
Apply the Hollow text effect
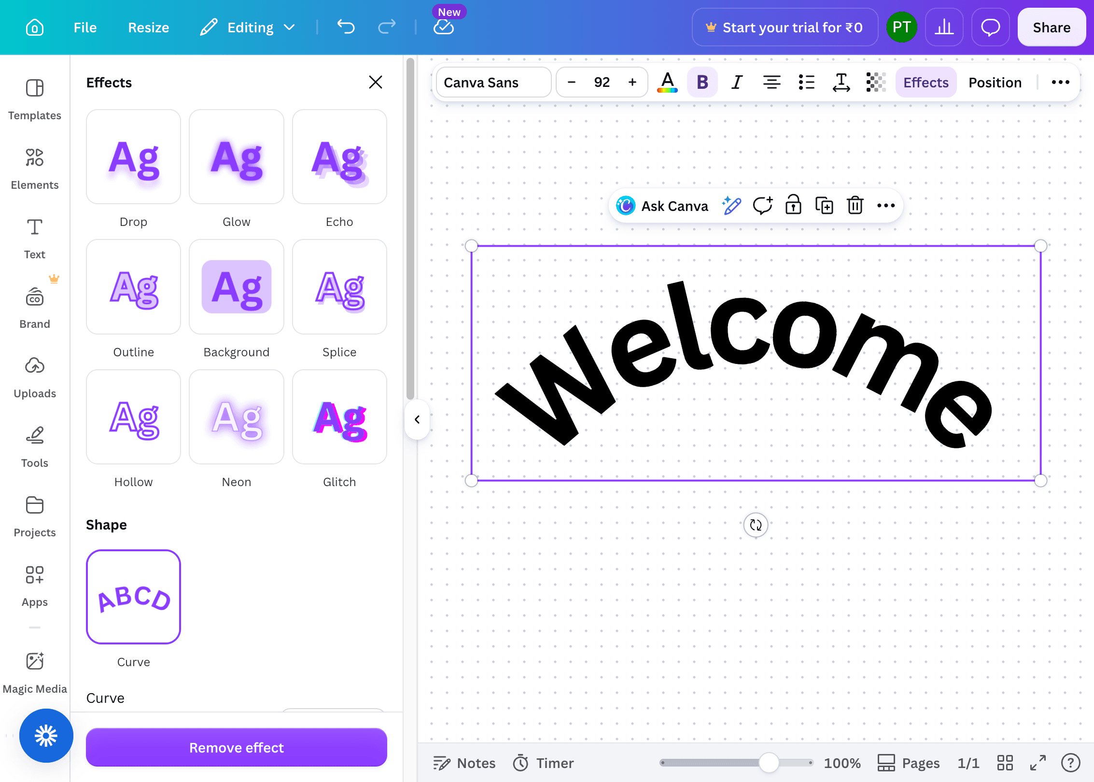click(x=133, y=417)
